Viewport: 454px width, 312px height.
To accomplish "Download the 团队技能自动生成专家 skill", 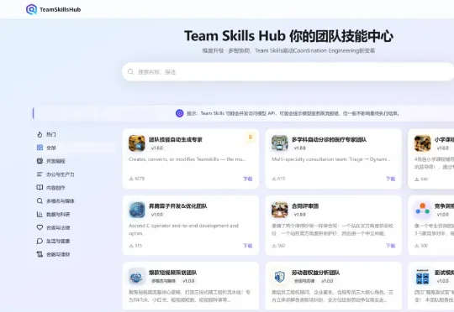I will point(248,179).
